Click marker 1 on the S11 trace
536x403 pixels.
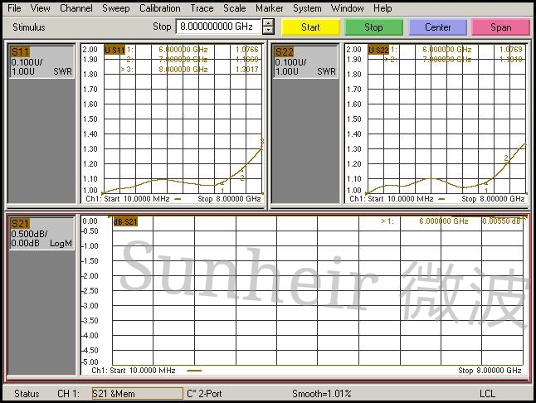pyautogui.click(x=222, y=187)
